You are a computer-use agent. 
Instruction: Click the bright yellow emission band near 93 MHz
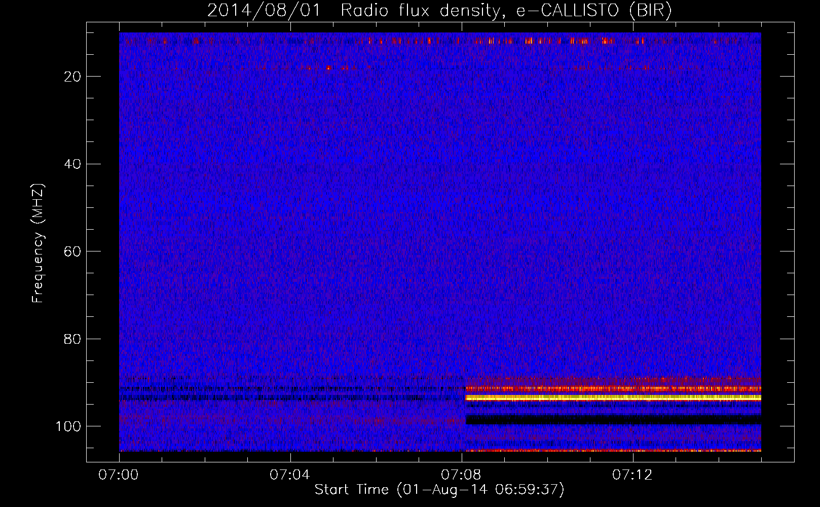point(613,398)
